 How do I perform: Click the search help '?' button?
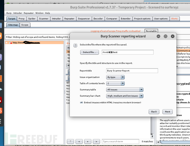point(70,141)
